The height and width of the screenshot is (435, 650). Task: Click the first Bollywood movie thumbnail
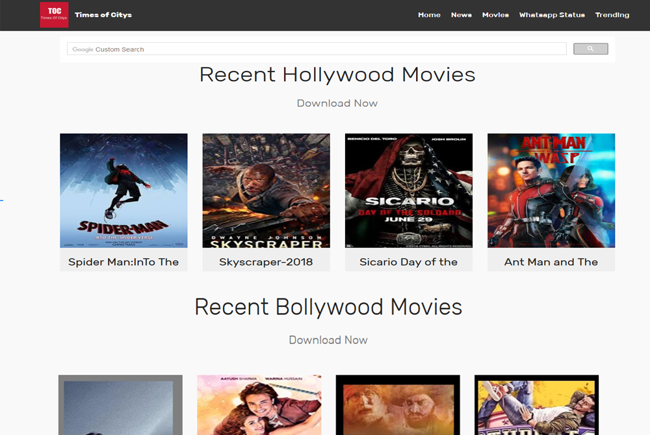pyautogui.click(x=120, y=406)
